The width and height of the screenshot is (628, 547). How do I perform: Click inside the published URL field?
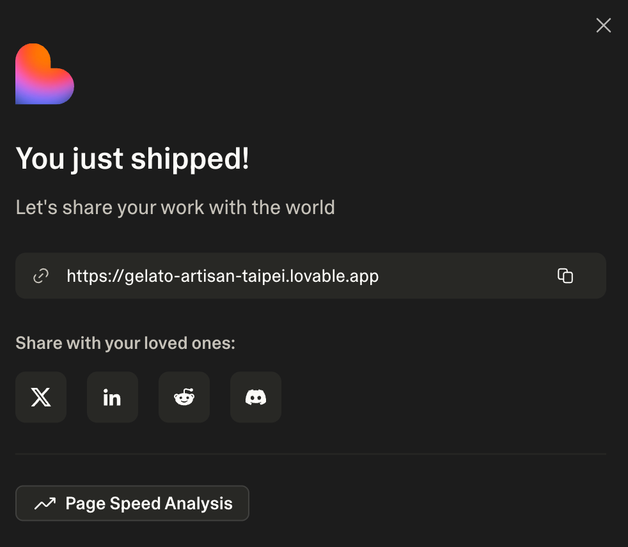point(460,276)
